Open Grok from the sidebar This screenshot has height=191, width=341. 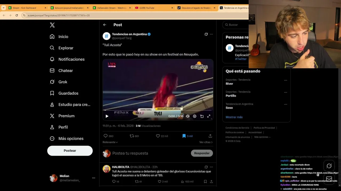58,82
